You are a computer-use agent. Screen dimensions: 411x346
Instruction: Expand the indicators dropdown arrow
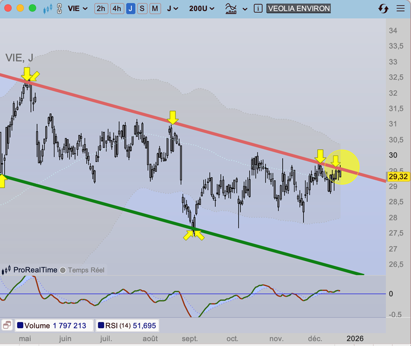coord(245,9)
